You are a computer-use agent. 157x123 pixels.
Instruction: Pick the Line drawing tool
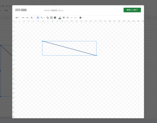click(42, 18)
